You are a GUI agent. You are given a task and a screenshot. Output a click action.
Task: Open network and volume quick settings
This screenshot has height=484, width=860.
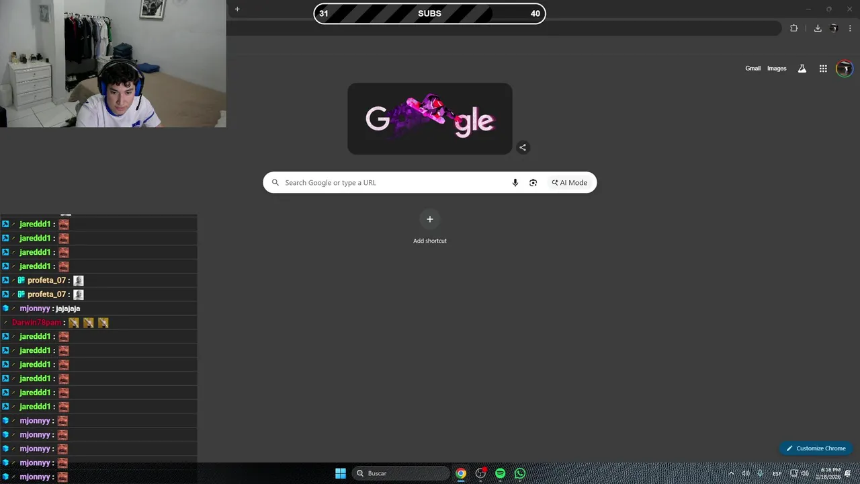click(x=799, y=473)
